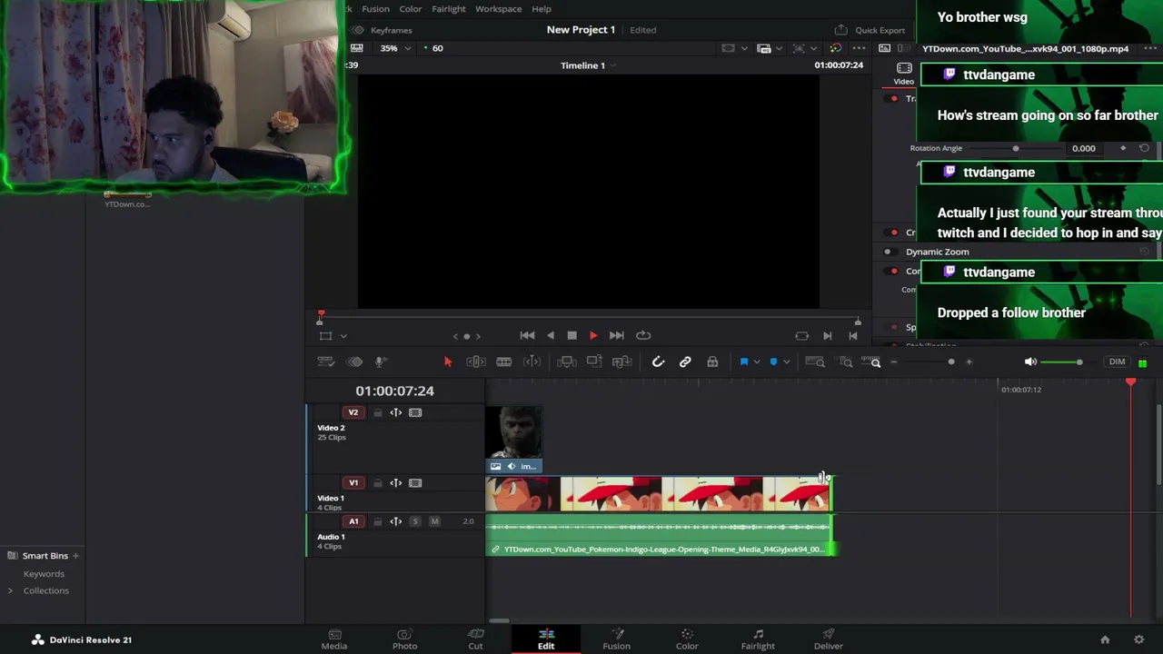Jump to the last frame

coord(616,335)
